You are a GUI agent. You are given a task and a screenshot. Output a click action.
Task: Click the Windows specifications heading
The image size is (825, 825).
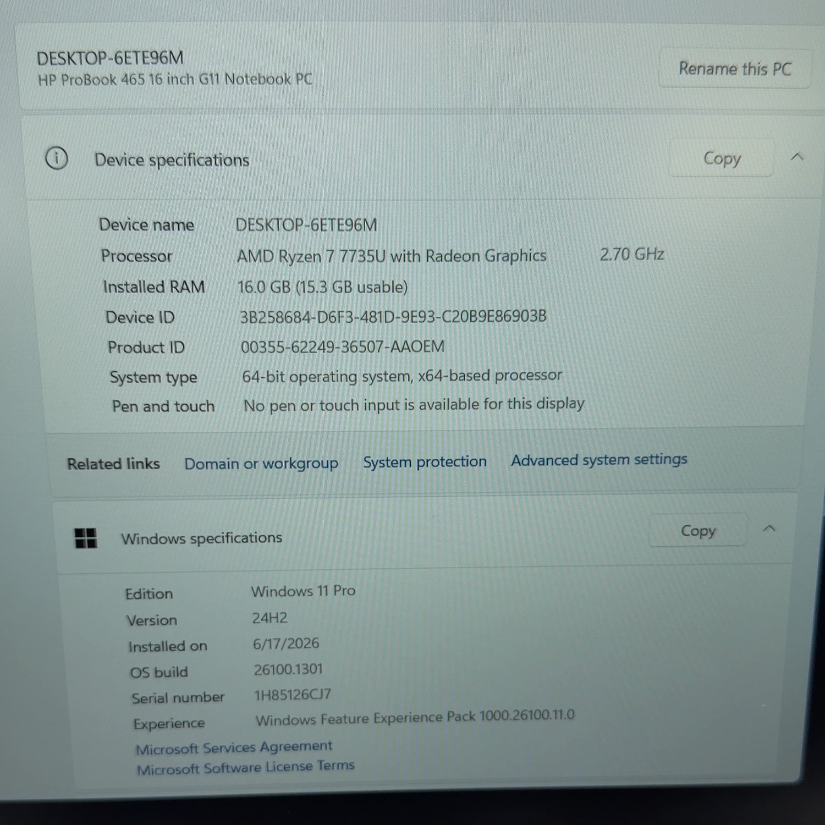[x=201, y=538]
